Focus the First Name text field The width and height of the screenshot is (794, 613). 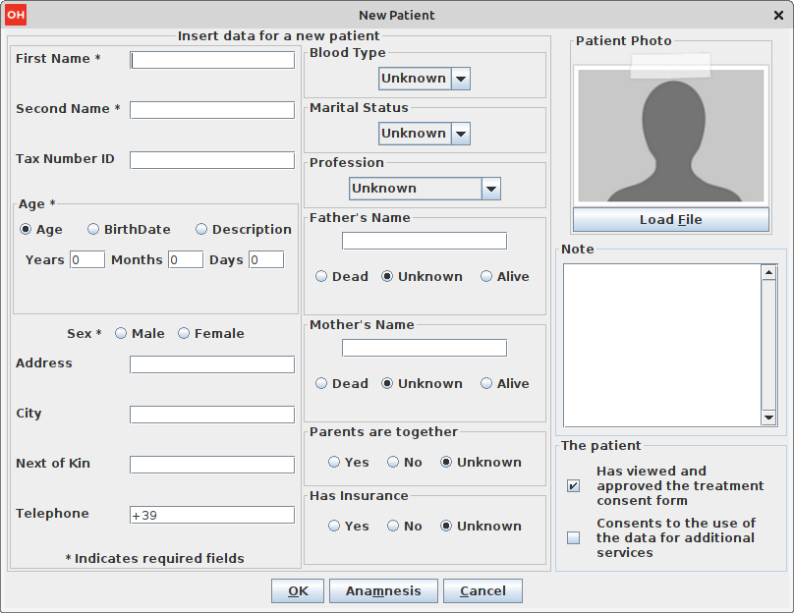[x=212, y=60]
